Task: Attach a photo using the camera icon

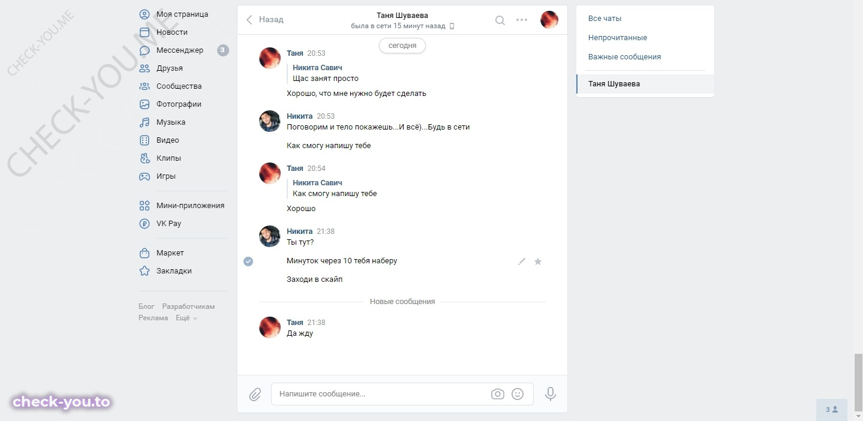Action: pyautogui.click(x=497, y=394)
